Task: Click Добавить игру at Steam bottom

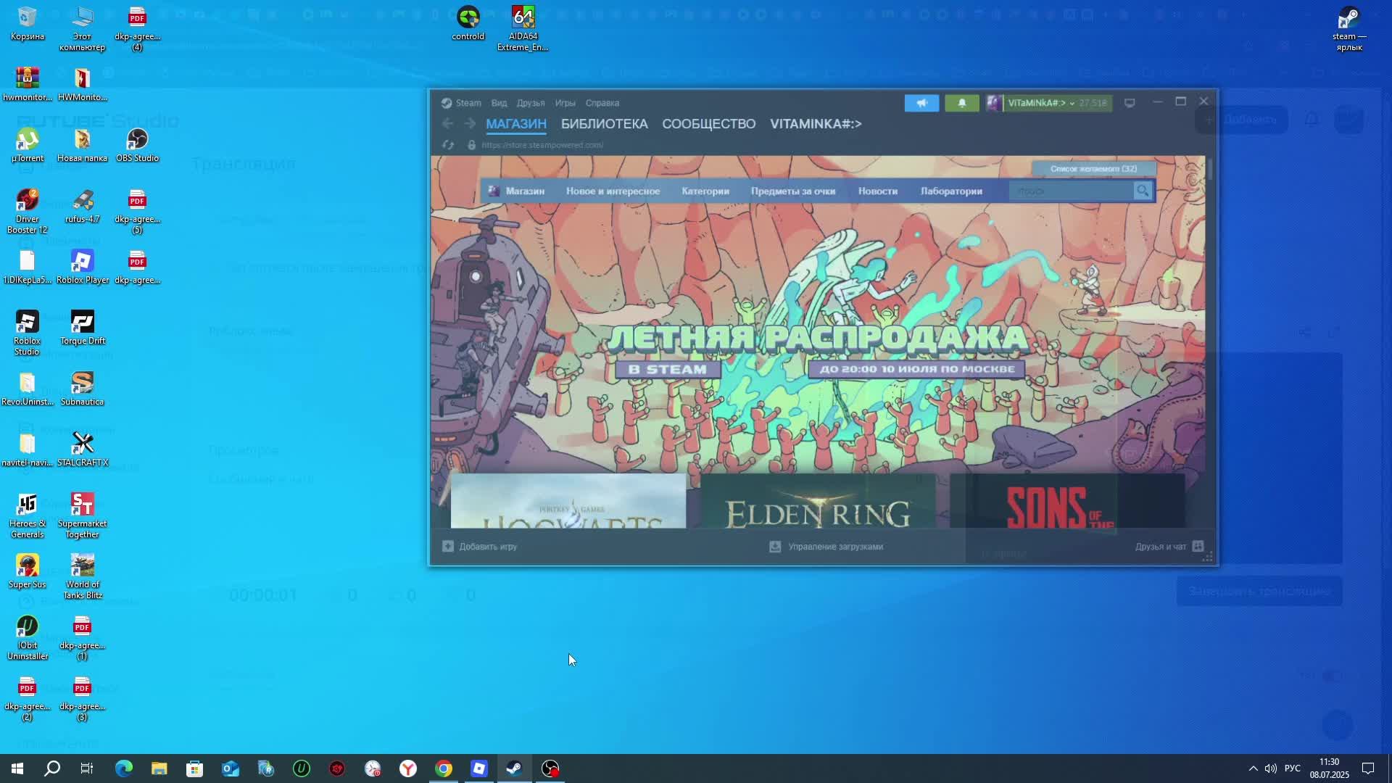Action: tap(480, 547)
